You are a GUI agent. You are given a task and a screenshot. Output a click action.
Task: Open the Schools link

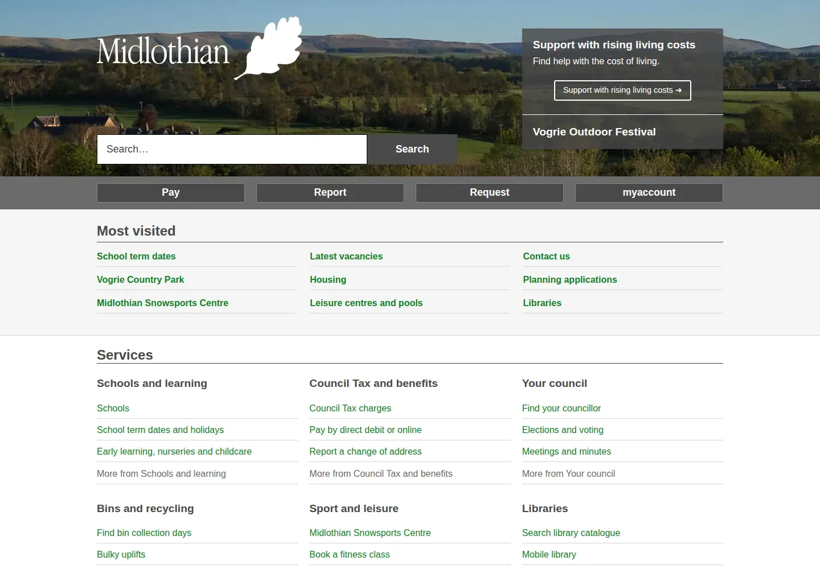pos(113,409)
